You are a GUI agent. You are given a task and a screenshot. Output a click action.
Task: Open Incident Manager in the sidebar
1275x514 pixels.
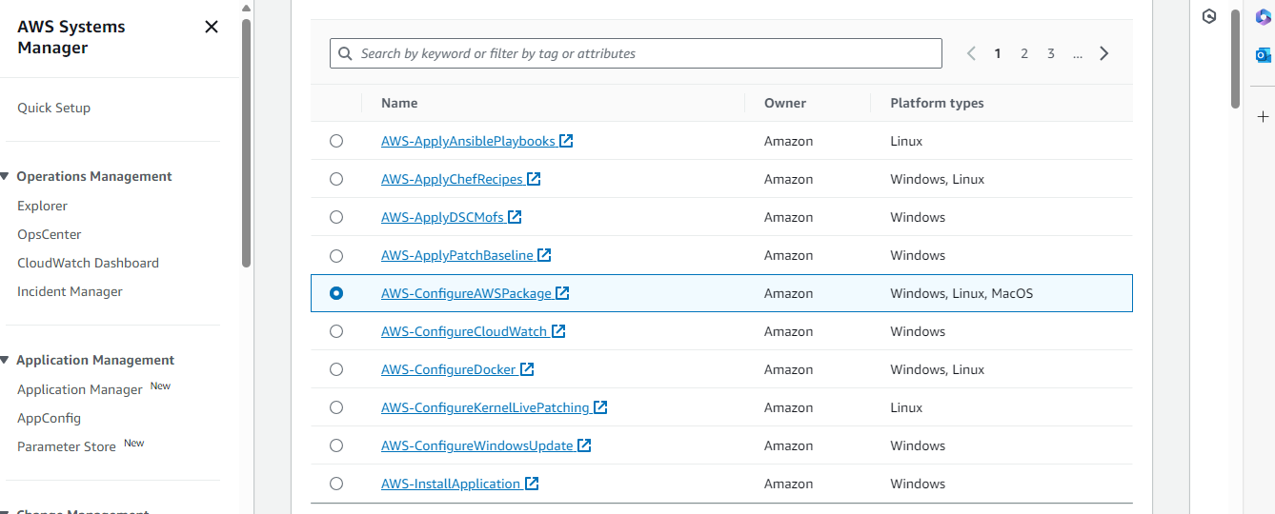(x=70, y=291)
